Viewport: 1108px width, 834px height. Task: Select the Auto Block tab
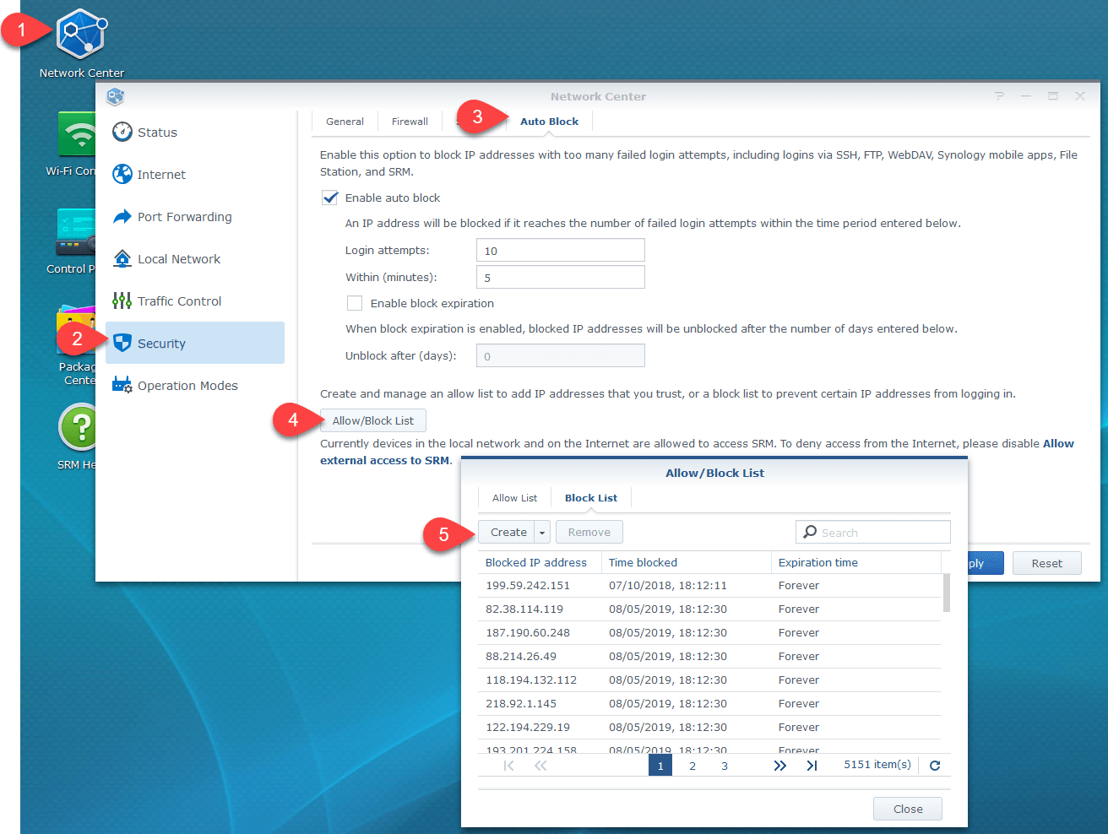tap(549, 122)
